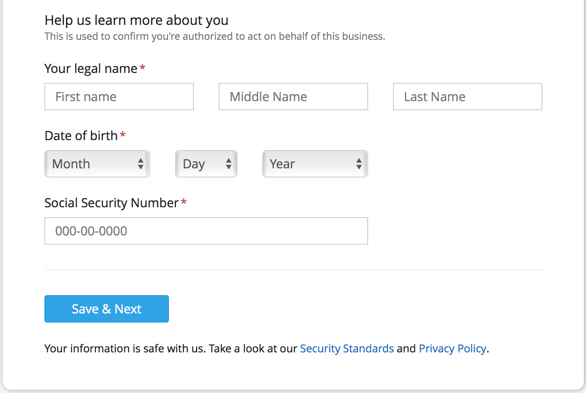Select the Last Name field

[468, 97]
